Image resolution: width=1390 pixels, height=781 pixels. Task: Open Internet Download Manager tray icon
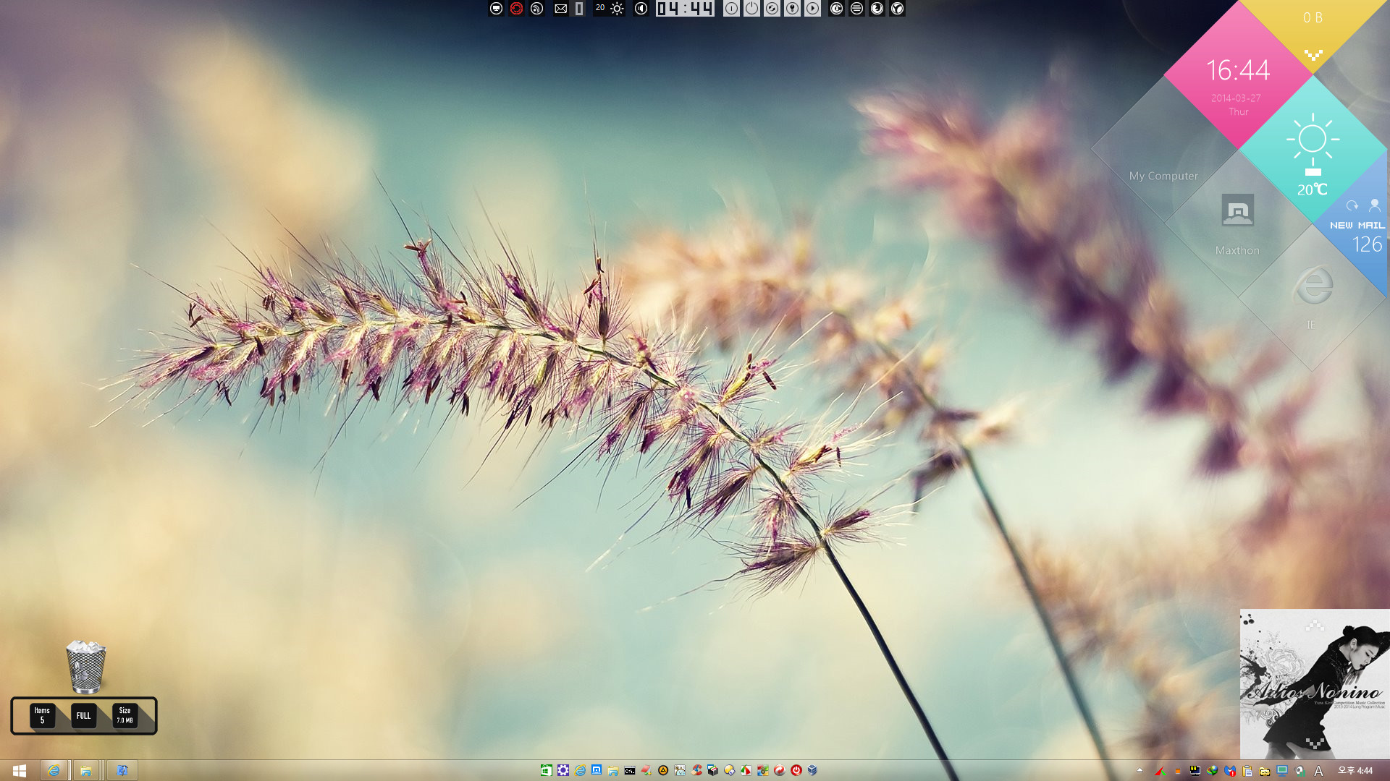tap(1212, 771)
